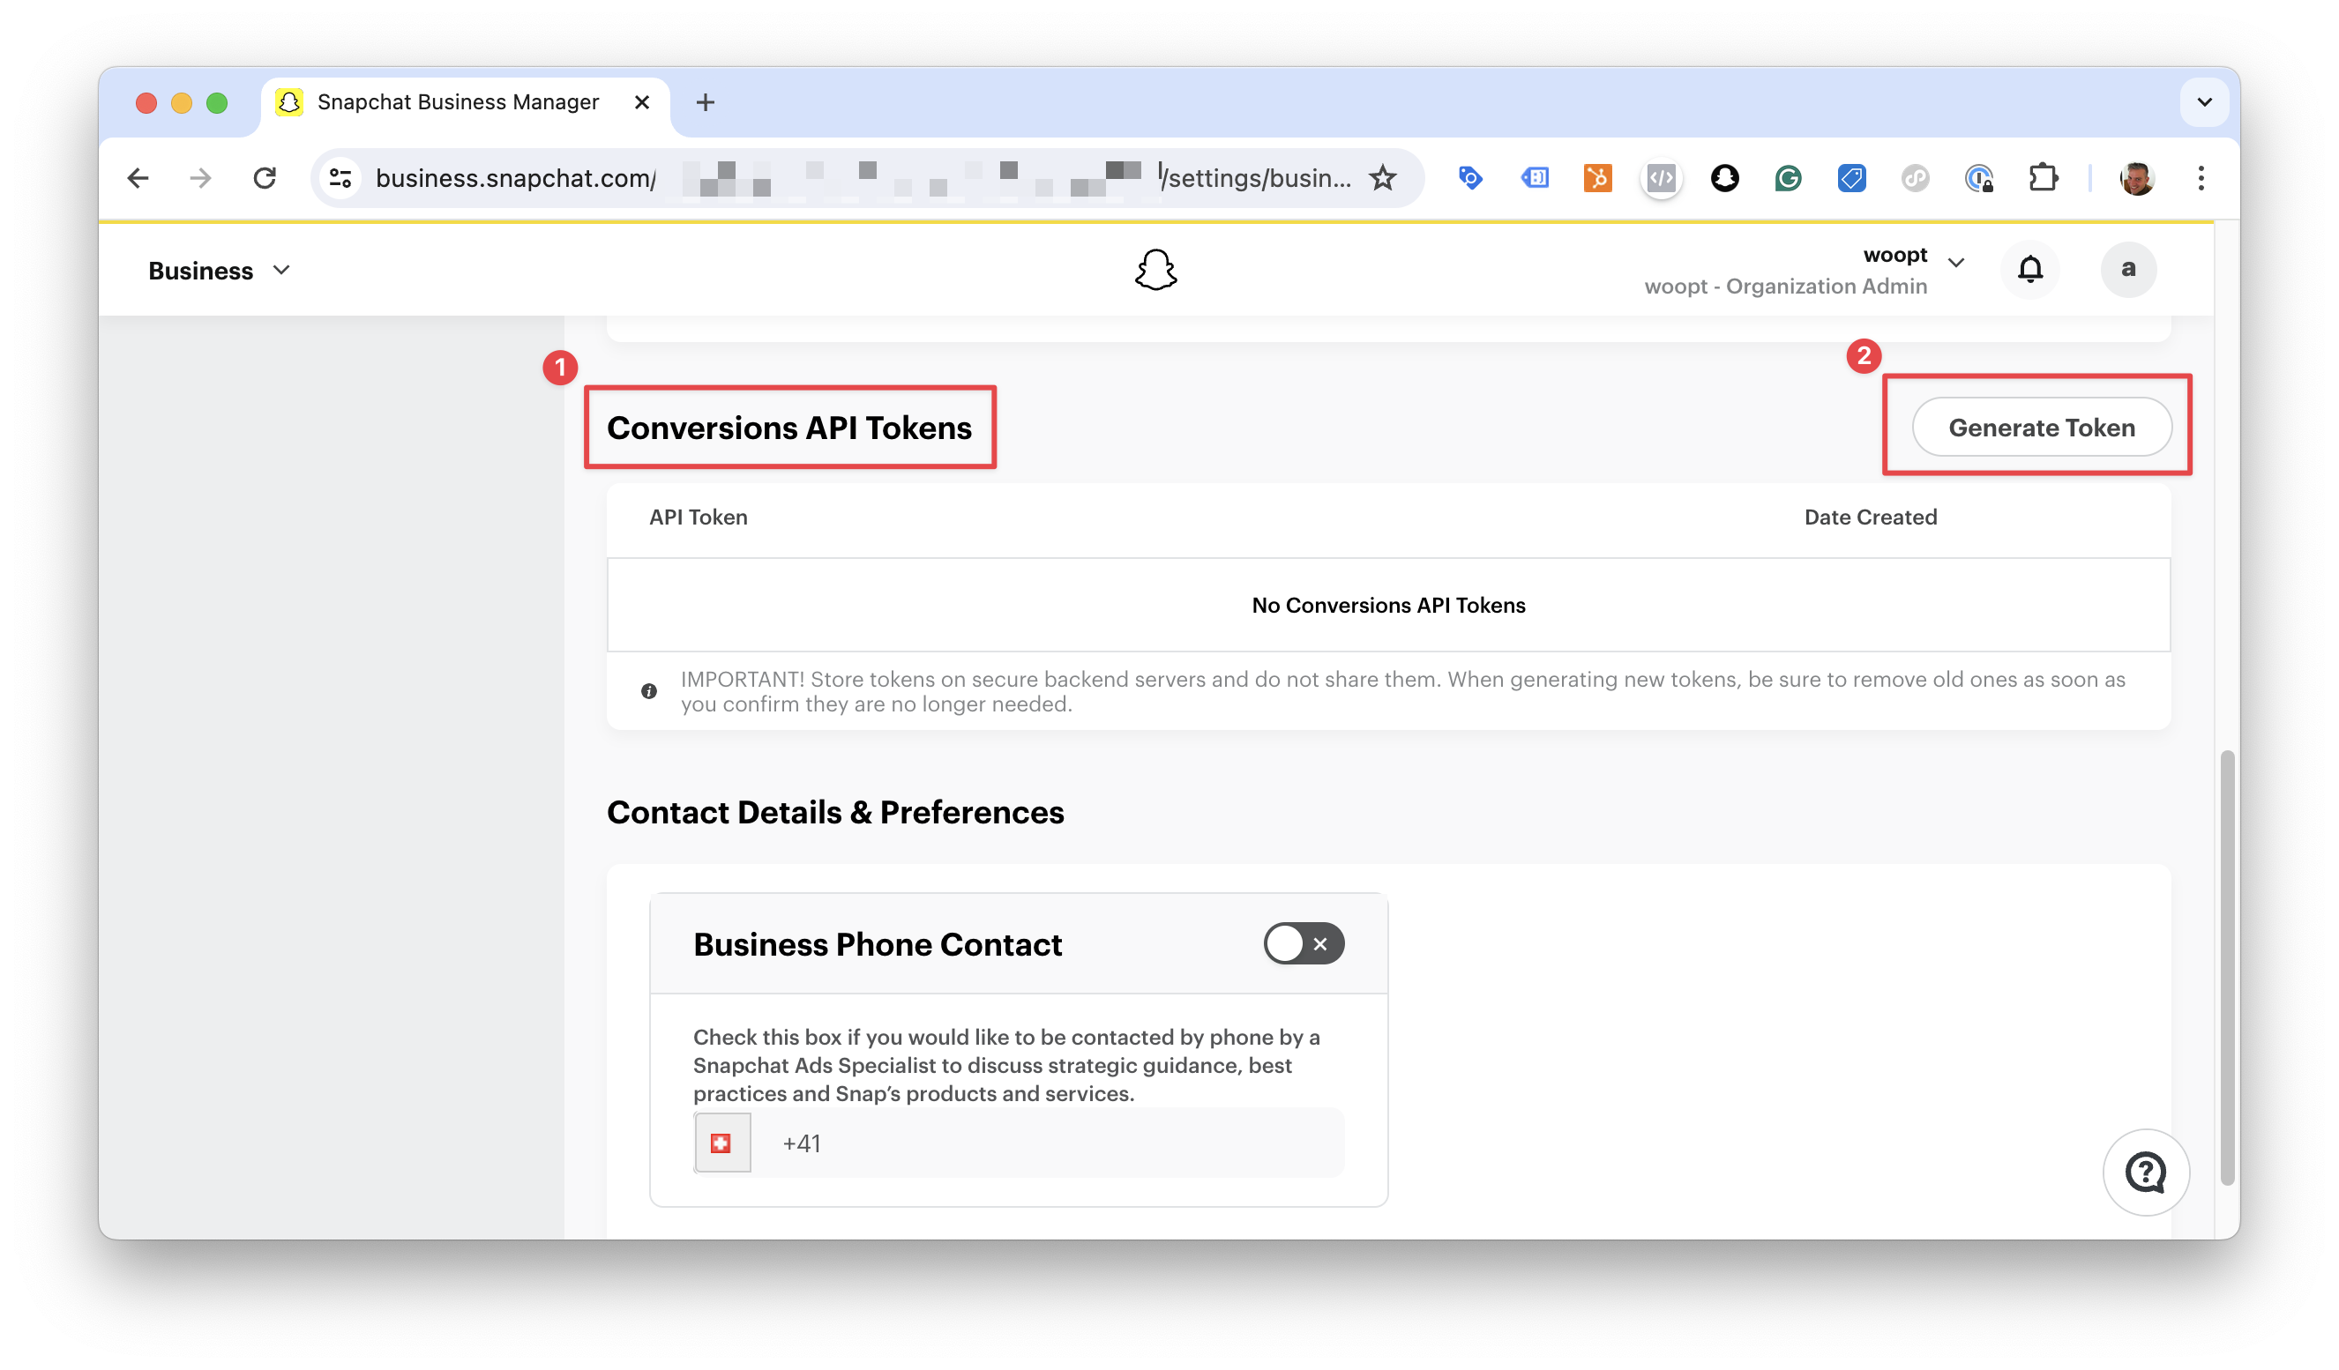This screenshot has height=1370, width=2339.
Task: Open Swiss flag country code selector
Action: pos(722,1143)
